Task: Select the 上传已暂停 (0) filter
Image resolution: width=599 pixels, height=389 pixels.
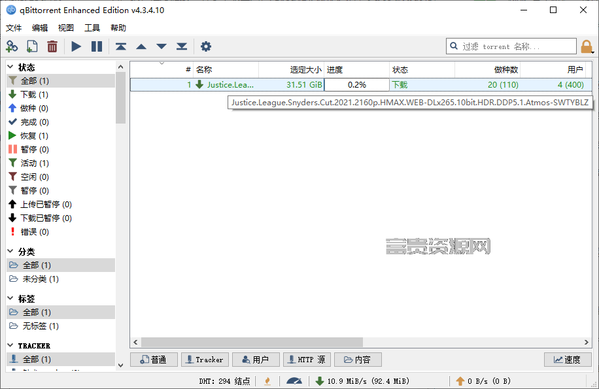Action: coord(61,205)
